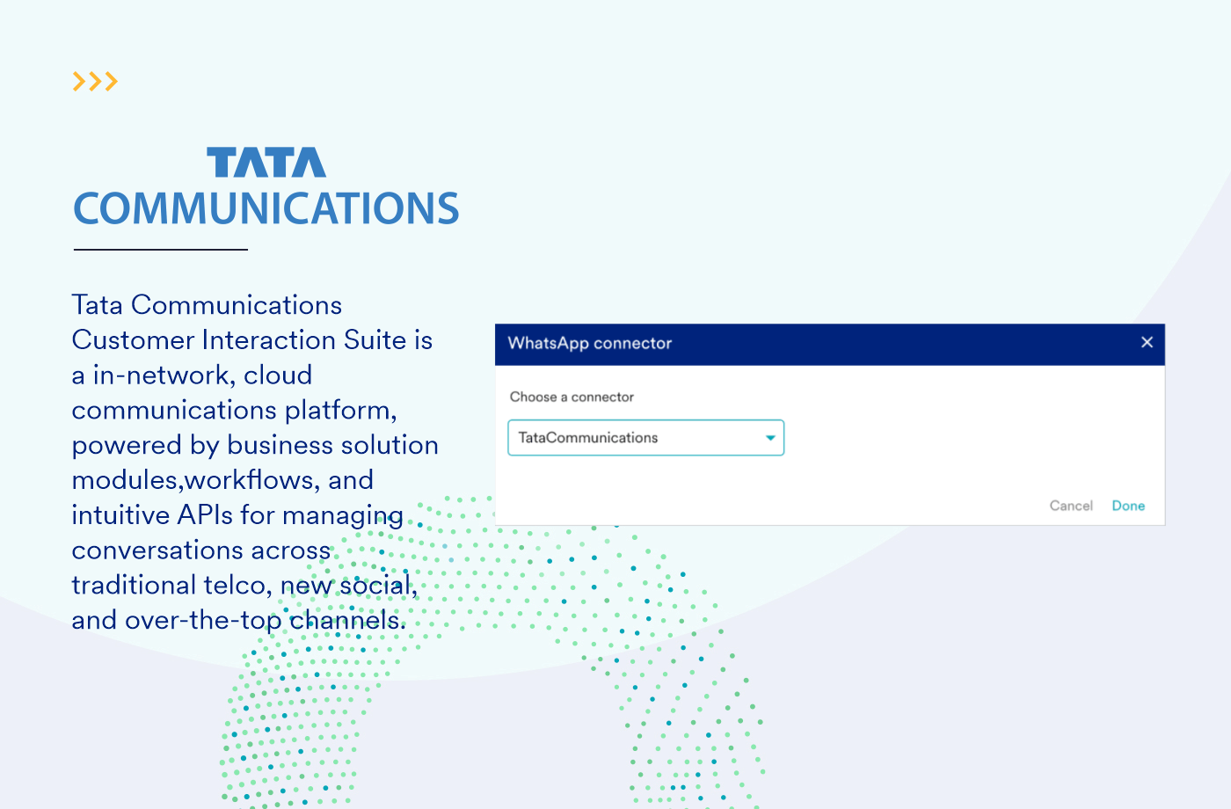Click the teal dropdown arrow in connector field

coord(770,438)
